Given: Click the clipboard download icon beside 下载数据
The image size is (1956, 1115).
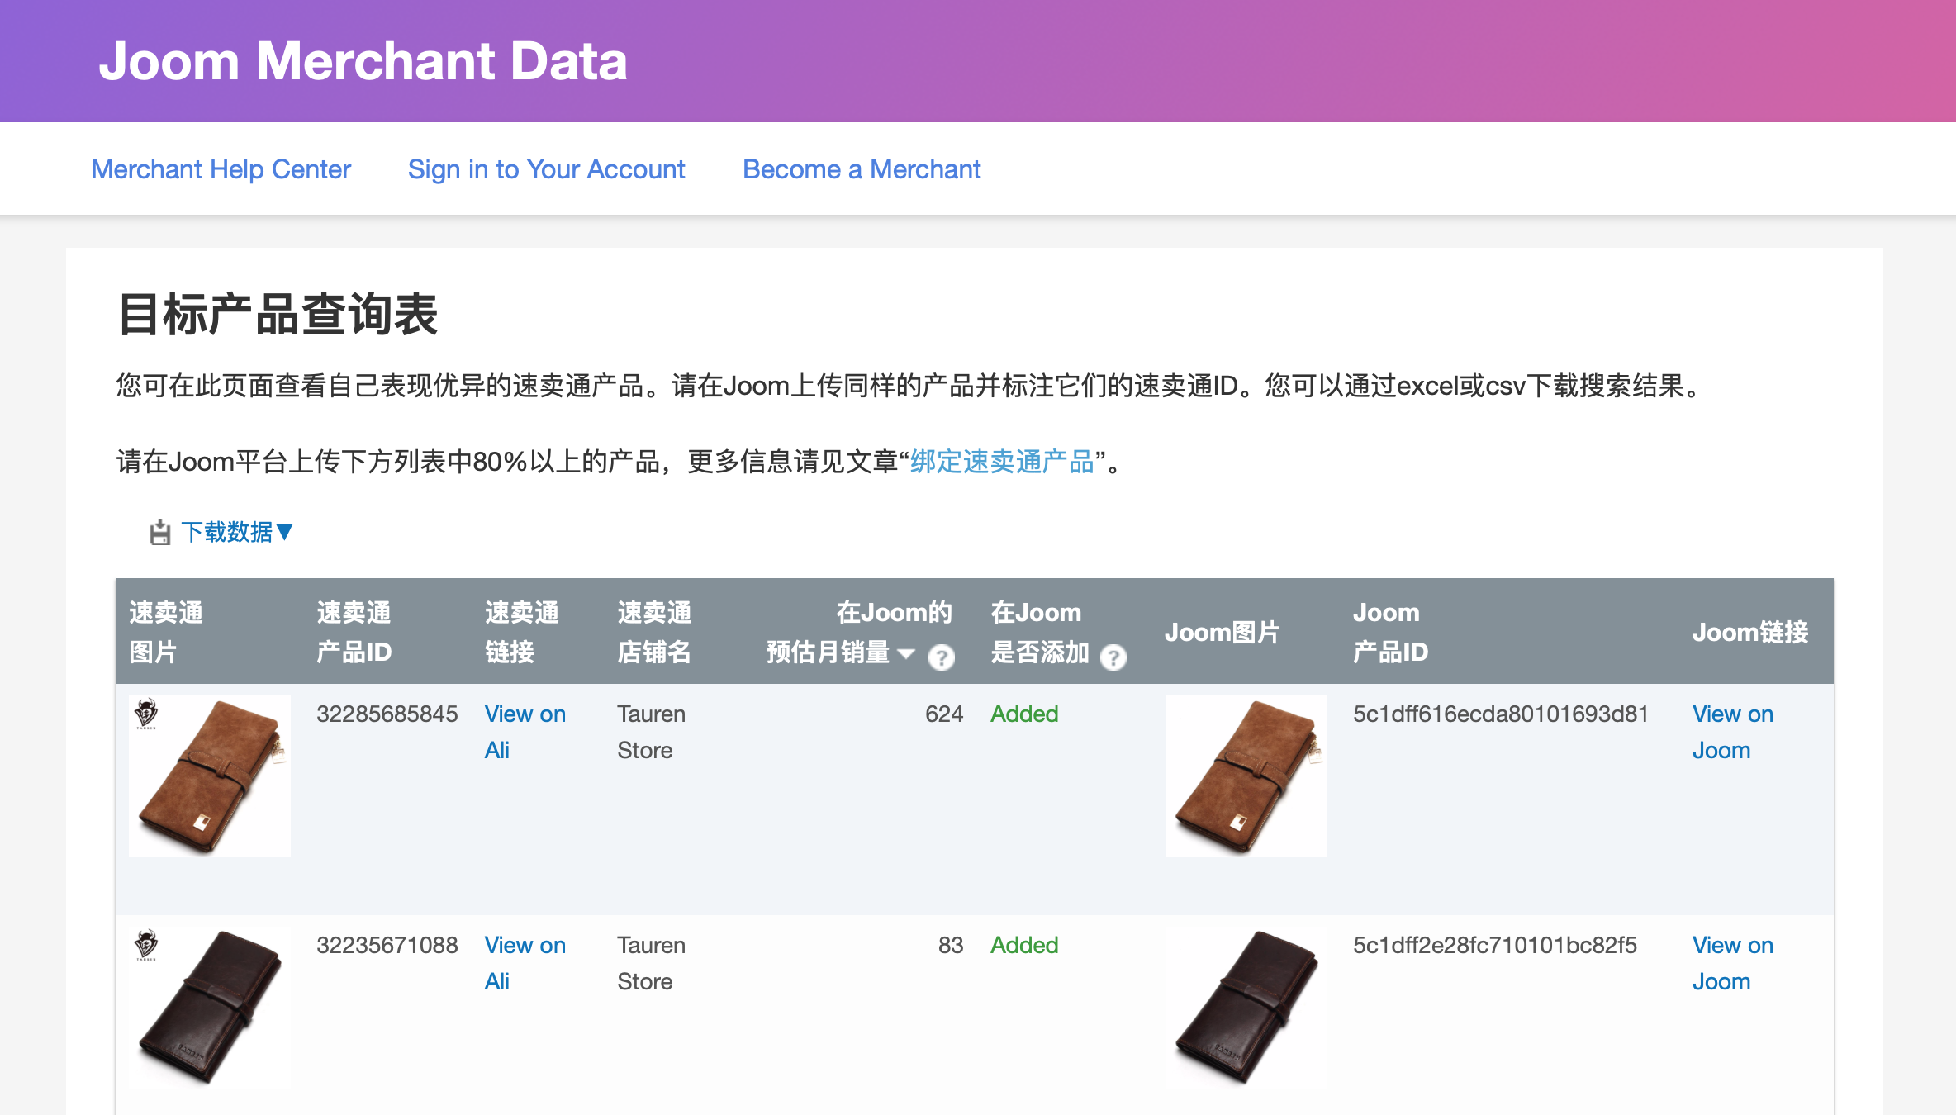Looking at the screenshot, I should point(159,531).
